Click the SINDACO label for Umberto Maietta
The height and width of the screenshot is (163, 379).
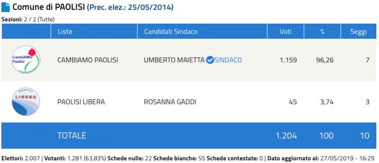tap(228, 60)
